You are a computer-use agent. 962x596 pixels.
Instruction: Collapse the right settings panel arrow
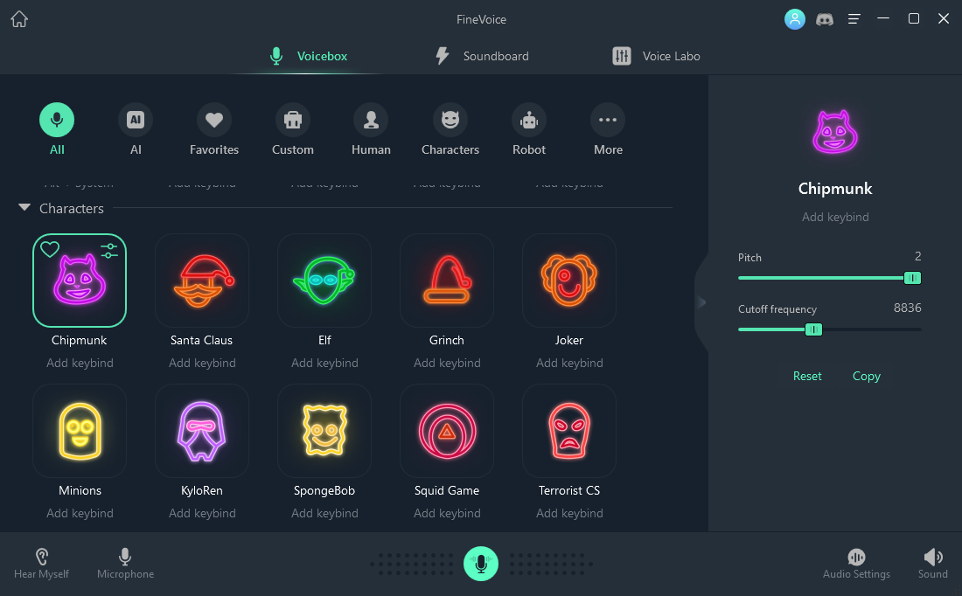click(x=702, y=301)
